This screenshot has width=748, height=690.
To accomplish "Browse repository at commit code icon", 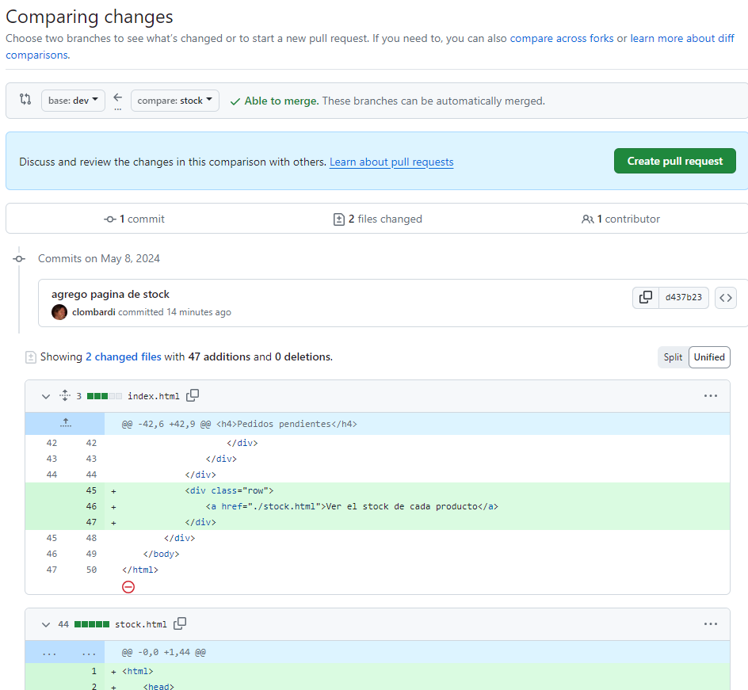I will pos(725,298).
